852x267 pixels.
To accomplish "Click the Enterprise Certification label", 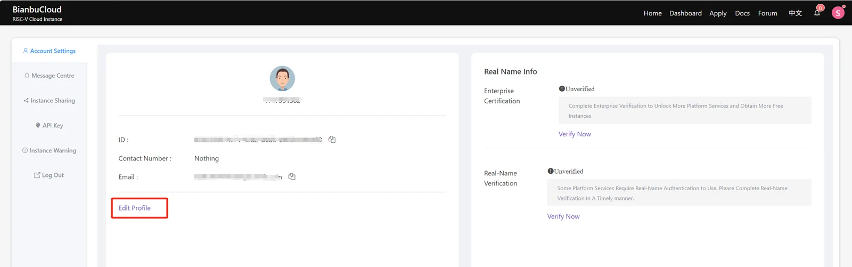I will tap(502, 96).
